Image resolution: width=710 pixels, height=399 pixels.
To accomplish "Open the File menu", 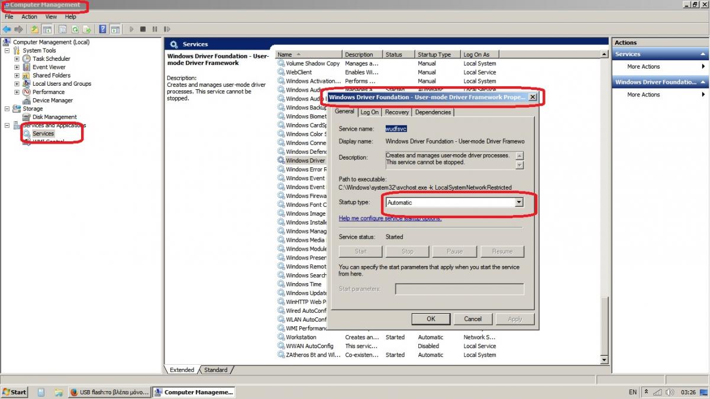I will pyautogui.click(x=9, y=17).
